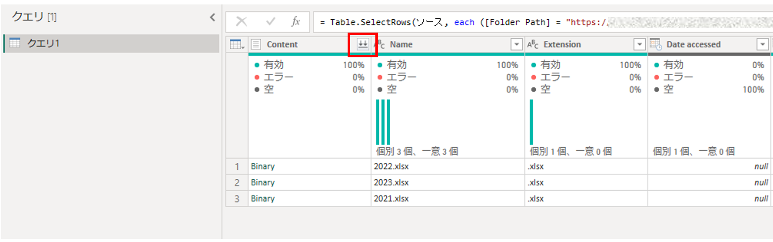Open the Extension column filter dropdown

(640, 44)
